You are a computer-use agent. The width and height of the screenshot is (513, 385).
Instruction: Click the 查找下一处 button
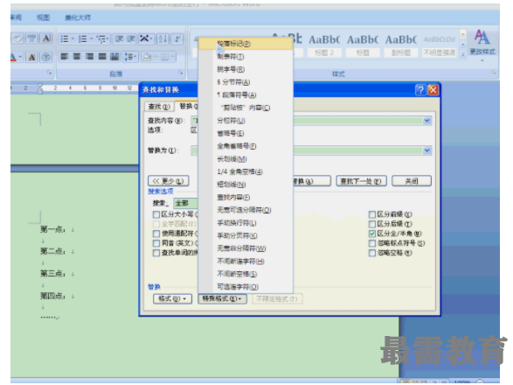click(x=361, y=181)
